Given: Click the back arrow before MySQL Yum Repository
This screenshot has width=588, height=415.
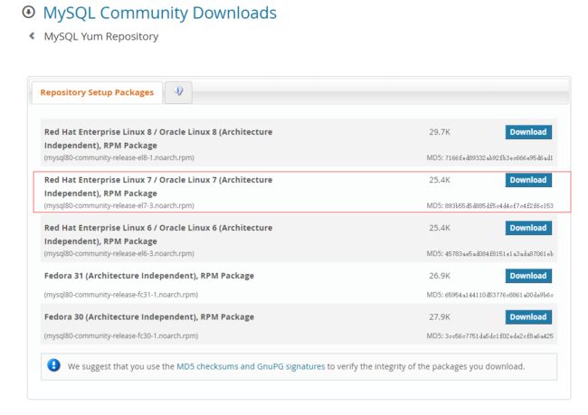Looking at the screenshot, I should click(32, 36).
